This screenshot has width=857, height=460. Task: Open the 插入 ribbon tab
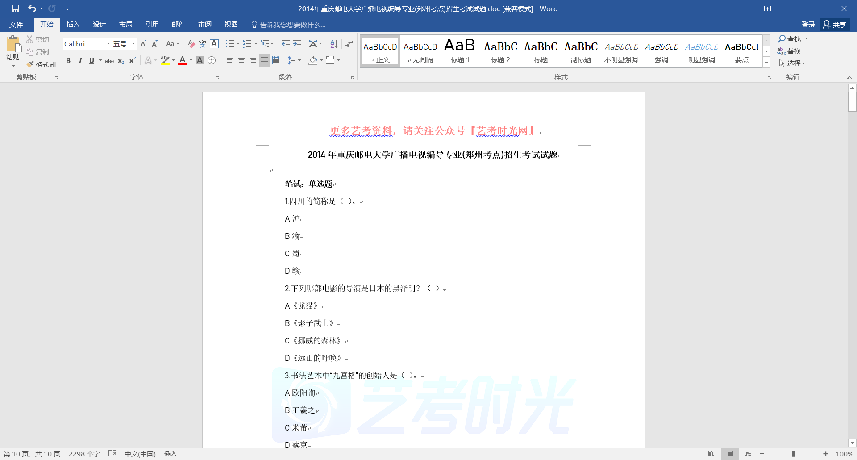pos(73,25)
